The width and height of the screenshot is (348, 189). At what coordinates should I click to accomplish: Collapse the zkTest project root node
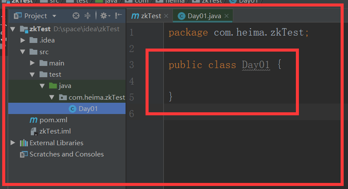pos(13,29)
